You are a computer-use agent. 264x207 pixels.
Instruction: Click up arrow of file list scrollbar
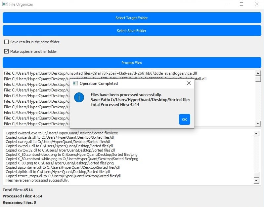pos(258,73)
